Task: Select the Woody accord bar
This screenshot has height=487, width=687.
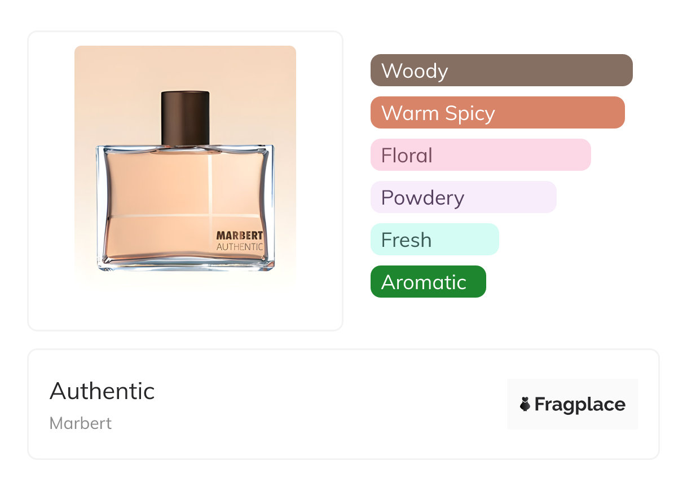Action: [x=501, y=70]
